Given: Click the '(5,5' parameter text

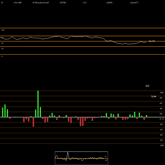Looking at the screenshot, I should 85,3.
